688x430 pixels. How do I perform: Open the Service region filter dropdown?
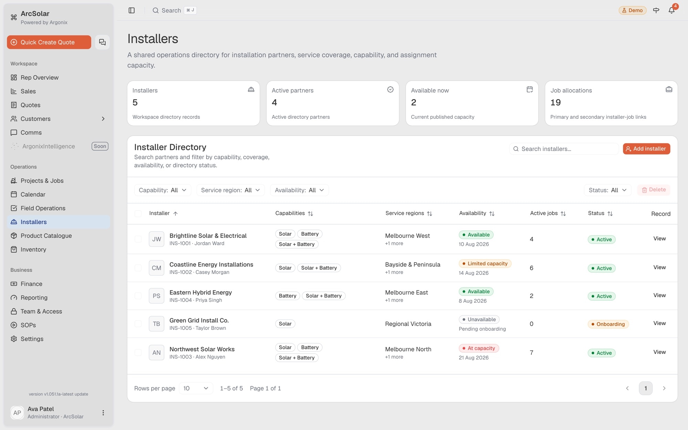pyautogui.click(x=230, y=190)
